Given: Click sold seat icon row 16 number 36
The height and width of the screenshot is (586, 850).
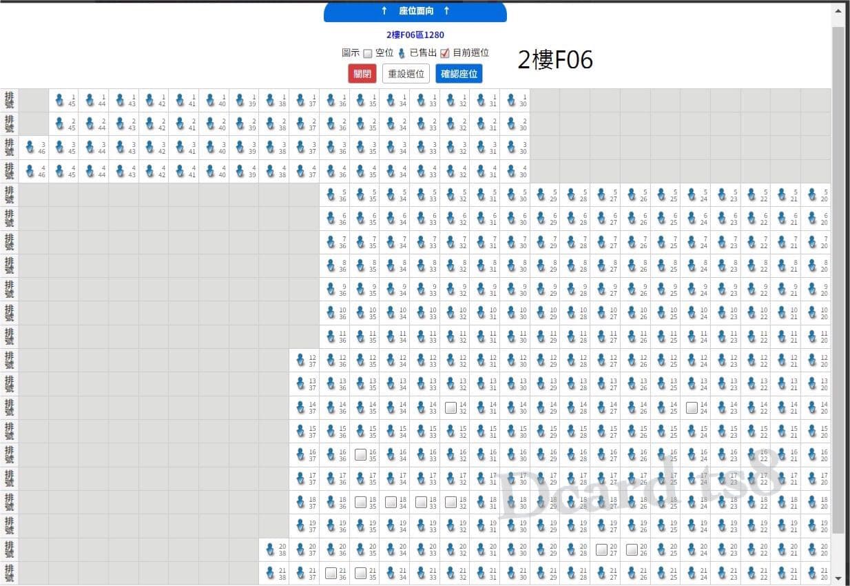Looking at the screenshot, I should (331, 455).
